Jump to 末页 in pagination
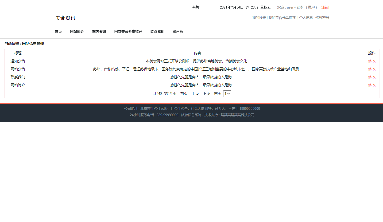Image resolution: width=383 pixels, height=222 pixels. (x=217, y=94)
